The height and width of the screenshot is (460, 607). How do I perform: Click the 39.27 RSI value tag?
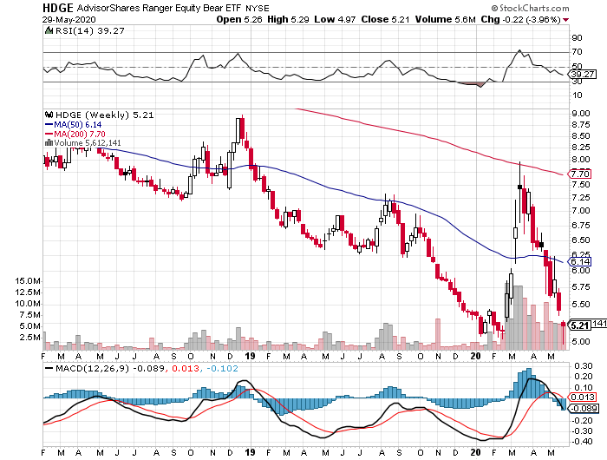tap(582, 75)
